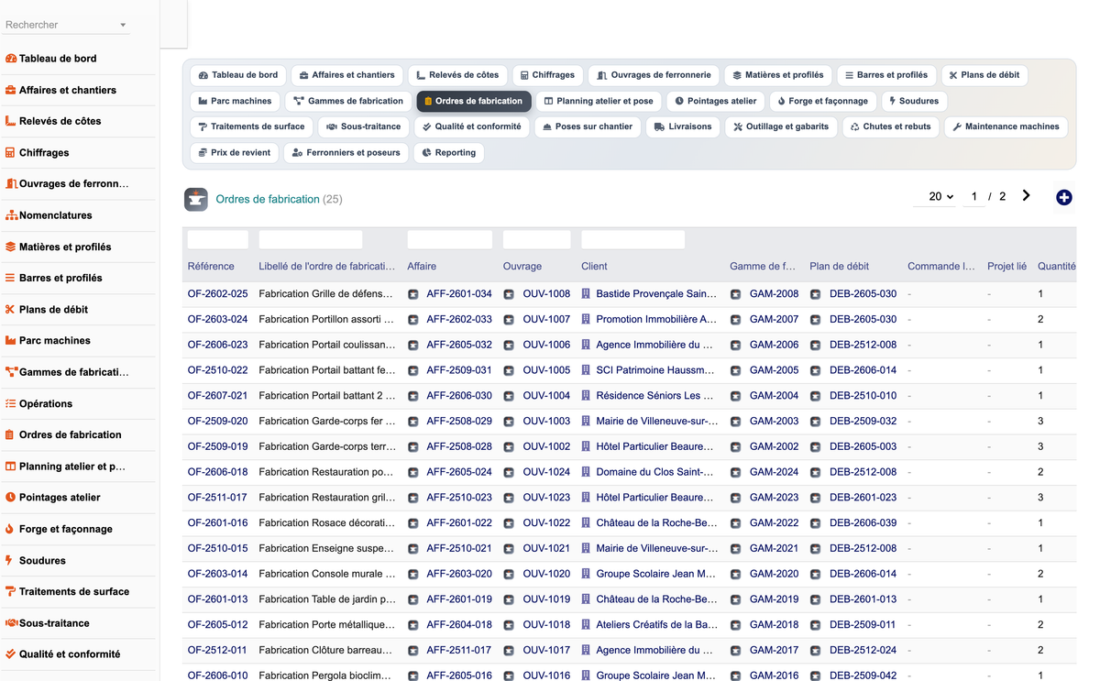Screen dimensions: 1100x681
Task: Open affaire link AFF-2605-032
Action: (x=459, y=346)
